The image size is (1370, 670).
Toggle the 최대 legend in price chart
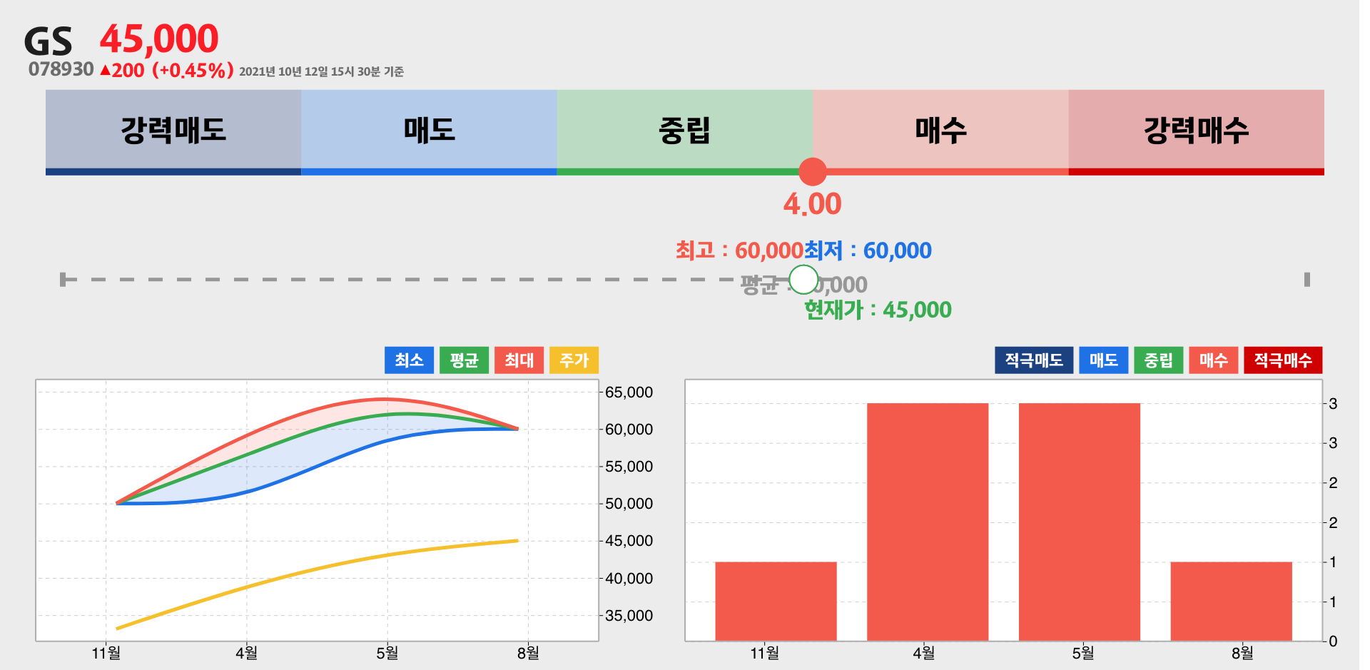pos(519,360)
